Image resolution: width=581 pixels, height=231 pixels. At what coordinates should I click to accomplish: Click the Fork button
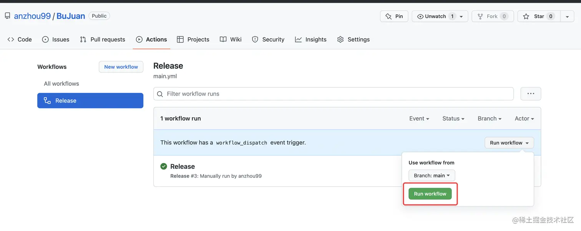coord(493,16)
